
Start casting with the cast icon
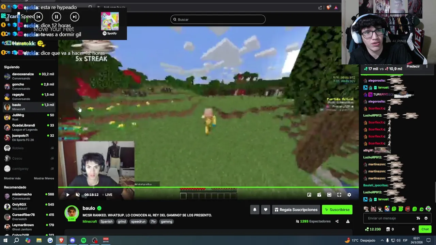pyautogui.click(x=319, y=195)
